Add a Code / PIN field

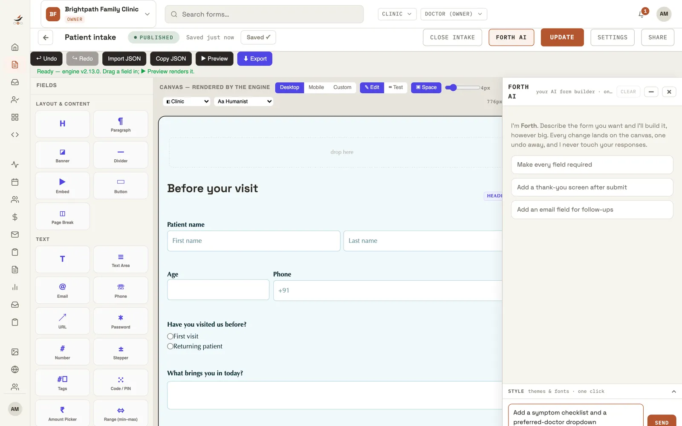[x=121, y=382]
